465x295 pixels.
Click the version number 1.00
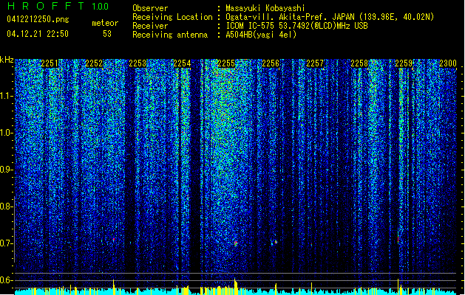[101, 6]
